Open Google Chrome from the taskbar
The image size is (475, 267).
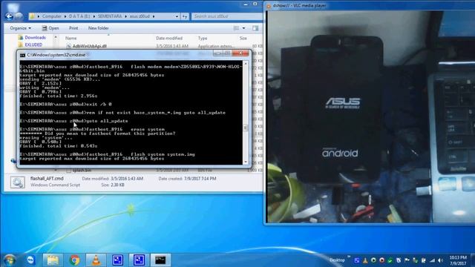74,260
